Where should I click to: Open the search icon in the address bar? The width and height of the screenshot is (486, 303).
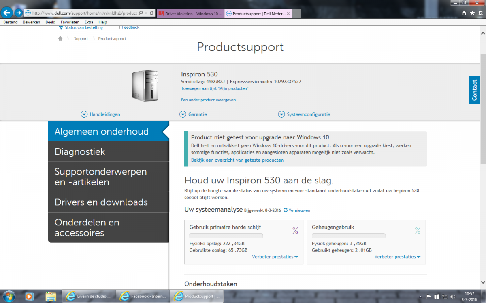(x=141, y=13)
